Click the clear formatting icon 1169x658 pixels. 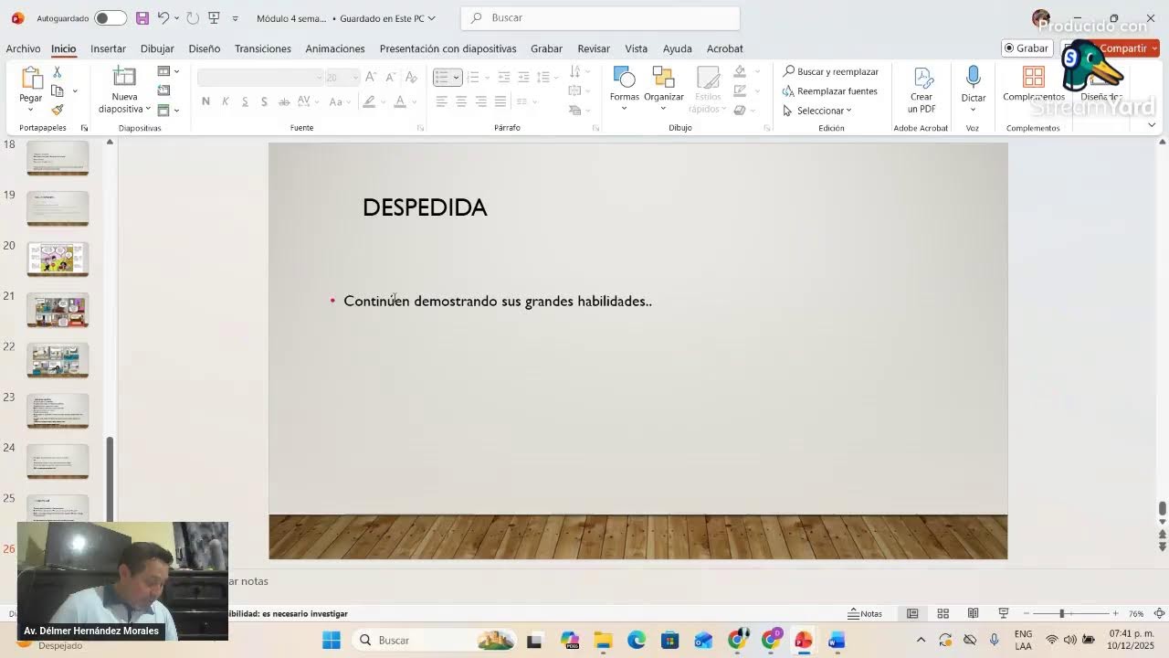tap(412, 77)
